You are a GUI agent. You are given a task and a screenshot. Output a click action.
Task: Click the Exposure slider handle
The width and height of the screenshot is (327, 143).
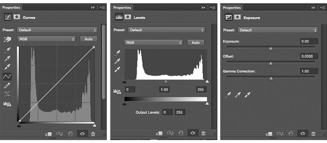coord(271,48)
